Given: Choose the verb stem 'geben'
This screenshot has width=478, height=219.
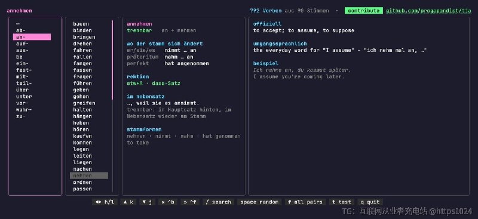Looking at the screenshot, I should [x=81, y=90].
